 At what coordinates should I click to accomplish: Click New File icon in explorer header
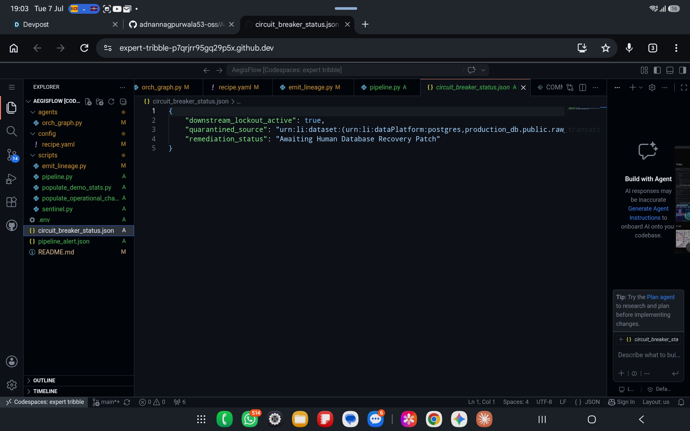pyautogui.click(x=88, y=102)
